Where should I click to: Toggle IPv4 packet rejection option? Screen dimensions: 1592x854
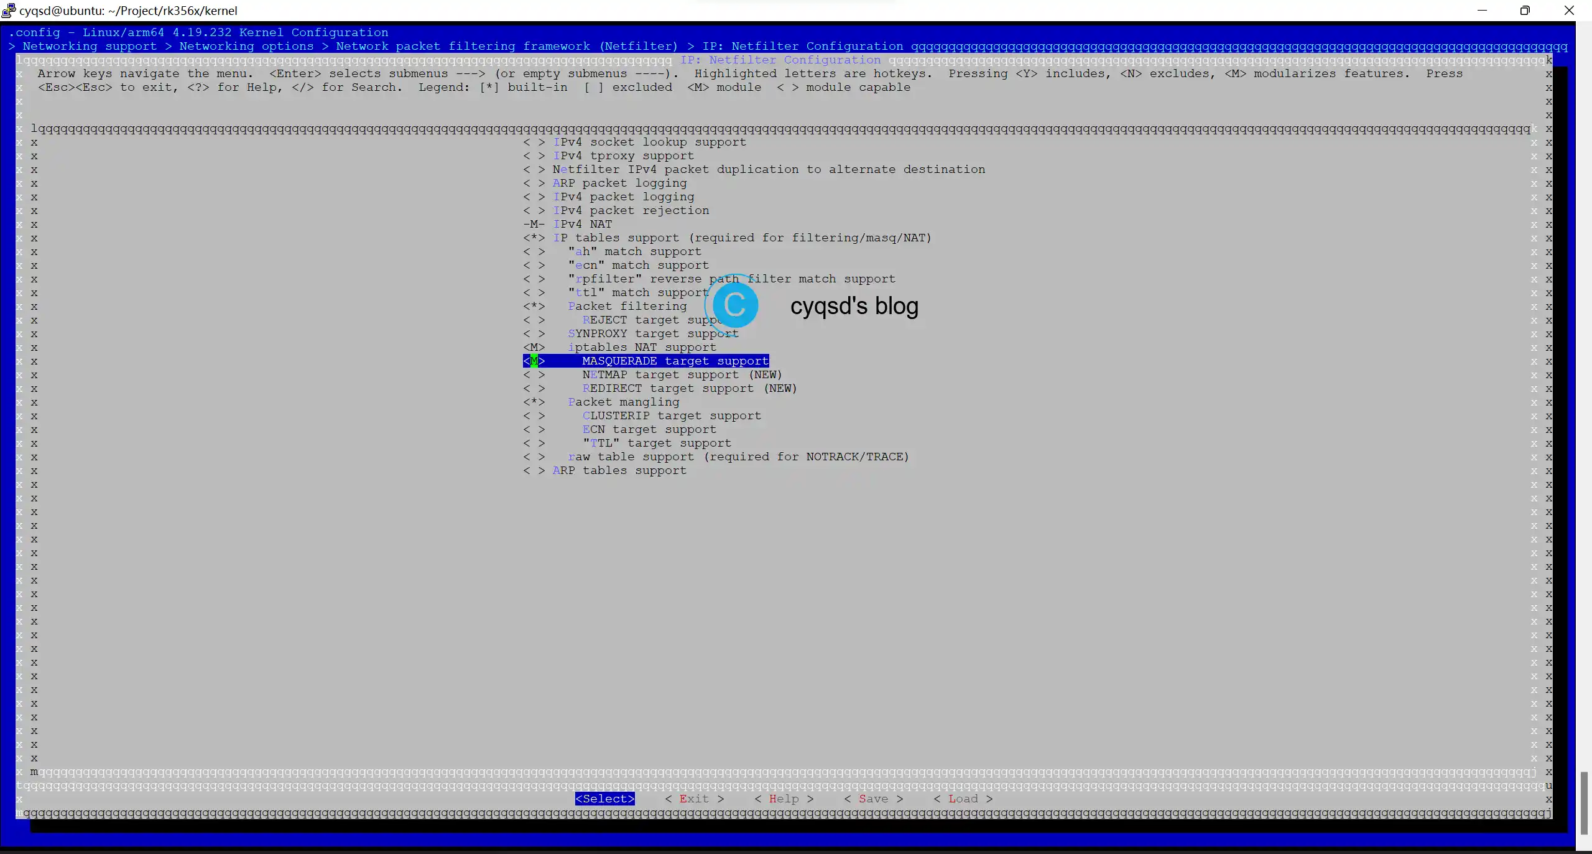(x=616, y=210)
